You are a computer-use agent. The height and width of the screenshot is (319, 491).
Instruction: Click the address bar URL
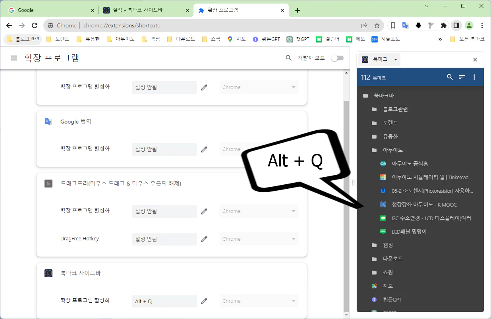[x=122, y=25]
